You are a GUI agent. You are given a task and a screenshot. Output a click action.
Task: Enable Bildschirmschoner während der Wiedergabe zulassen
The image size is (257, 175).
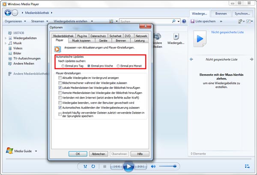[x=60, y=83]
